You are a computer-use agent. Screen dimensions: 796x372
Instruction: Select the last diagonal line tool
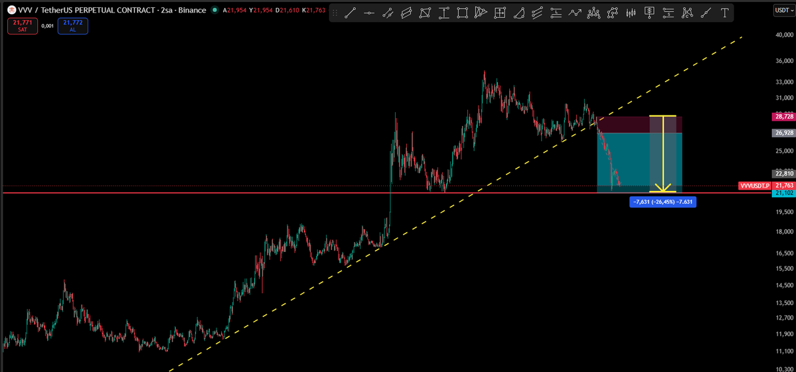(706, 13)
